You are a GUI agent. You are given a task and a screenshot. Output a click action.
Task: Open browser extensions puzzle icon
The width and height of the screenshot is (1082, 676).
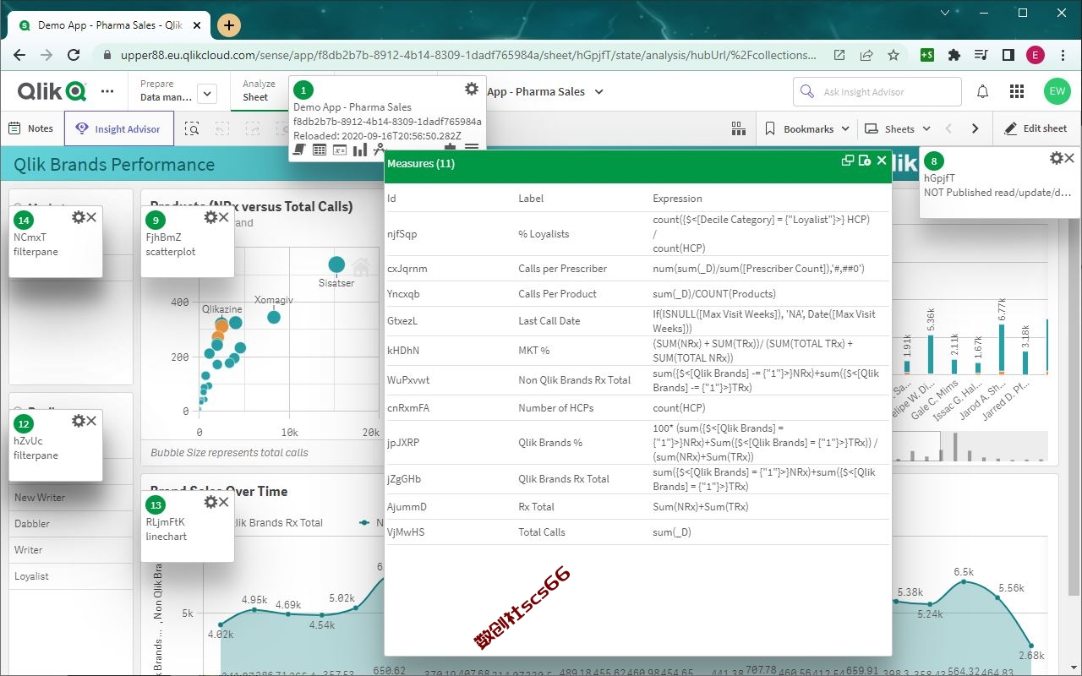click(x=954, y=55)
